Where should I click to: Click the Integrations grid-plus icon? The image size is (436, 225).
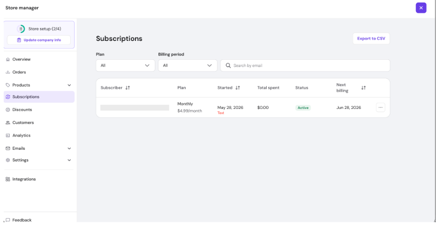pos(8,179)
